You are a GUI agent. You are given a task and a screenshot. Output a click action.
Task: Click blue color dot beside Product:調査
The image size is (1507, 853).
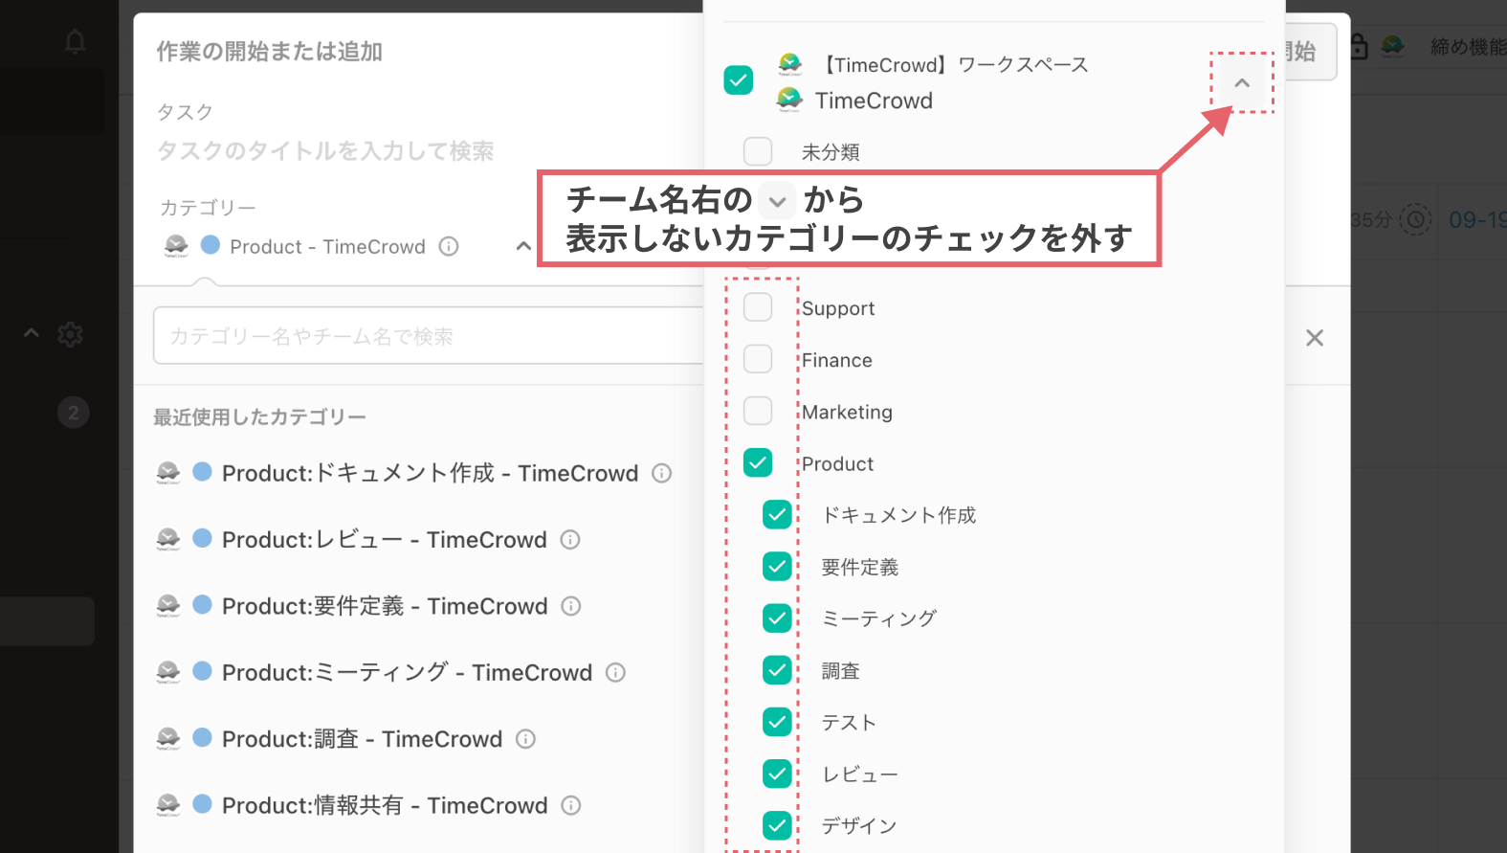click(x=202, y=736)
